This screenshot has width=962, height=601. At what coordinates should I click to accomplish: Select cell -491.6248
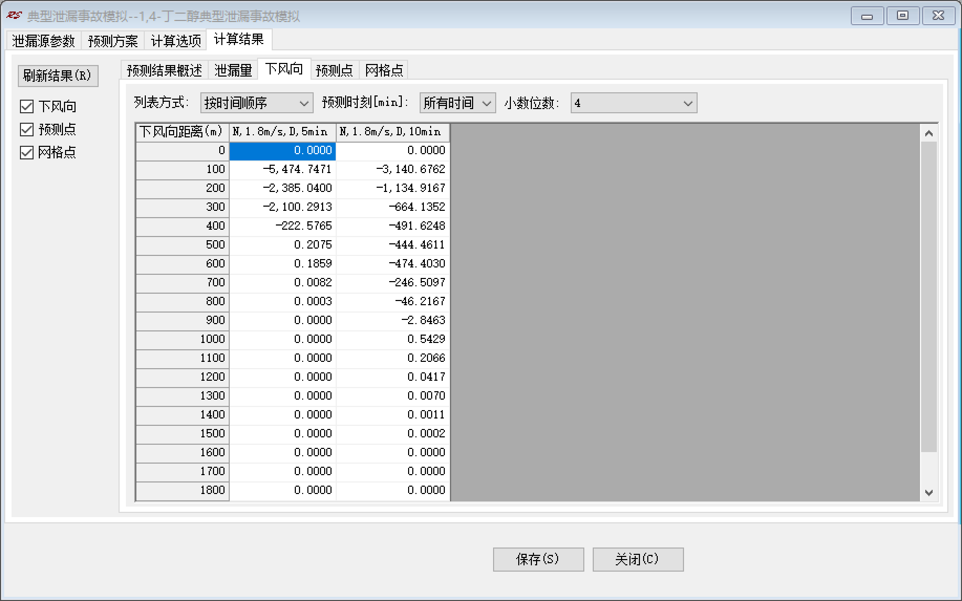coord(393,226)
